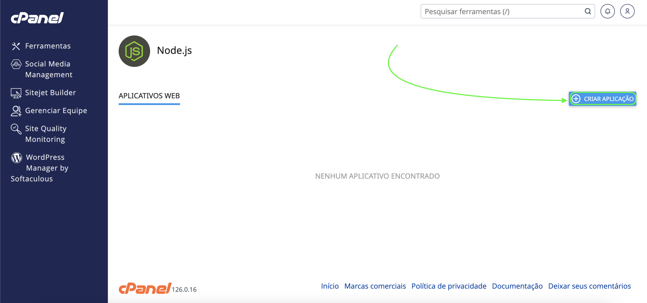Click the Node.js page title
This screenshot has height=303, width=647.
tap(174, 50)
